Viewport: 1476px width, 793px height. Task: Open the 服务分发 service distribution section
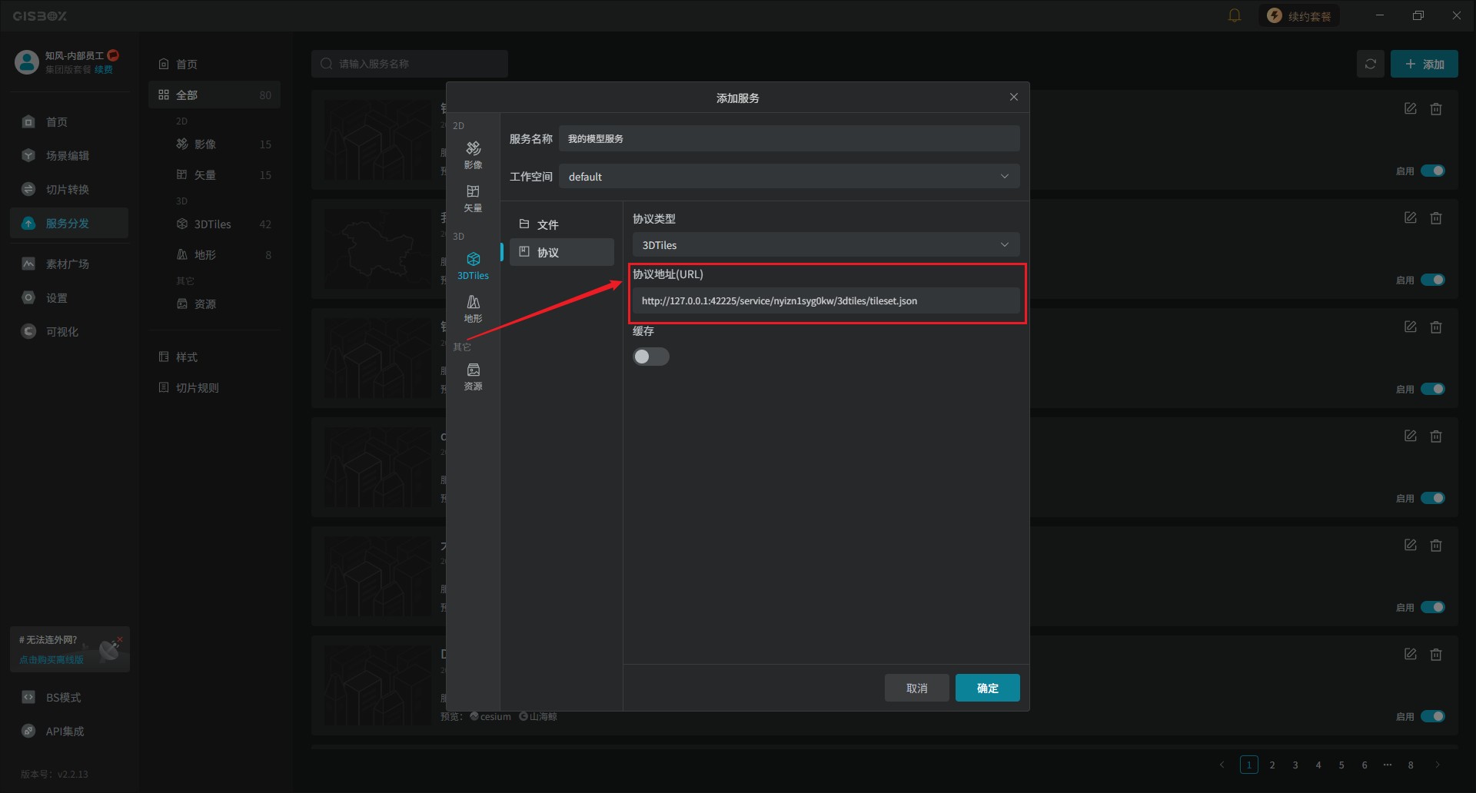tap(69, 223)
